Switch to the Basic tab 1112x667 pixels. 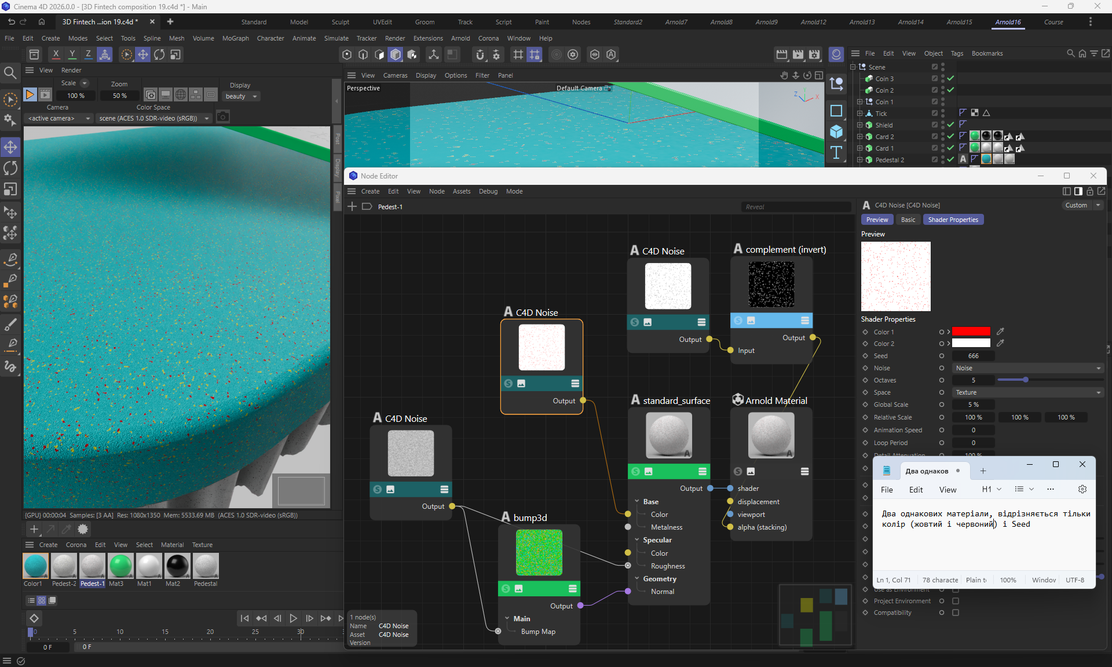908,220
